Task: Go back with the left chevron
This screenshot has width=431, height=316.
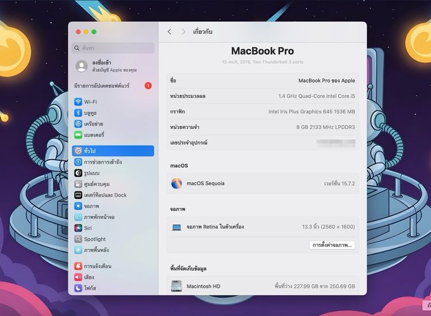Action: [170, 32]
